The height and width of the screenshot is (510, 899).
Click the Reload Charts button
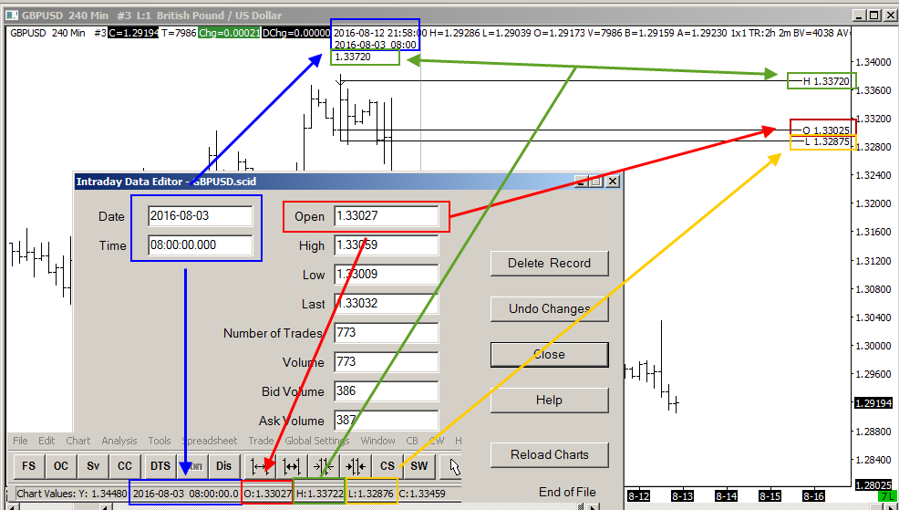(549, 454)
